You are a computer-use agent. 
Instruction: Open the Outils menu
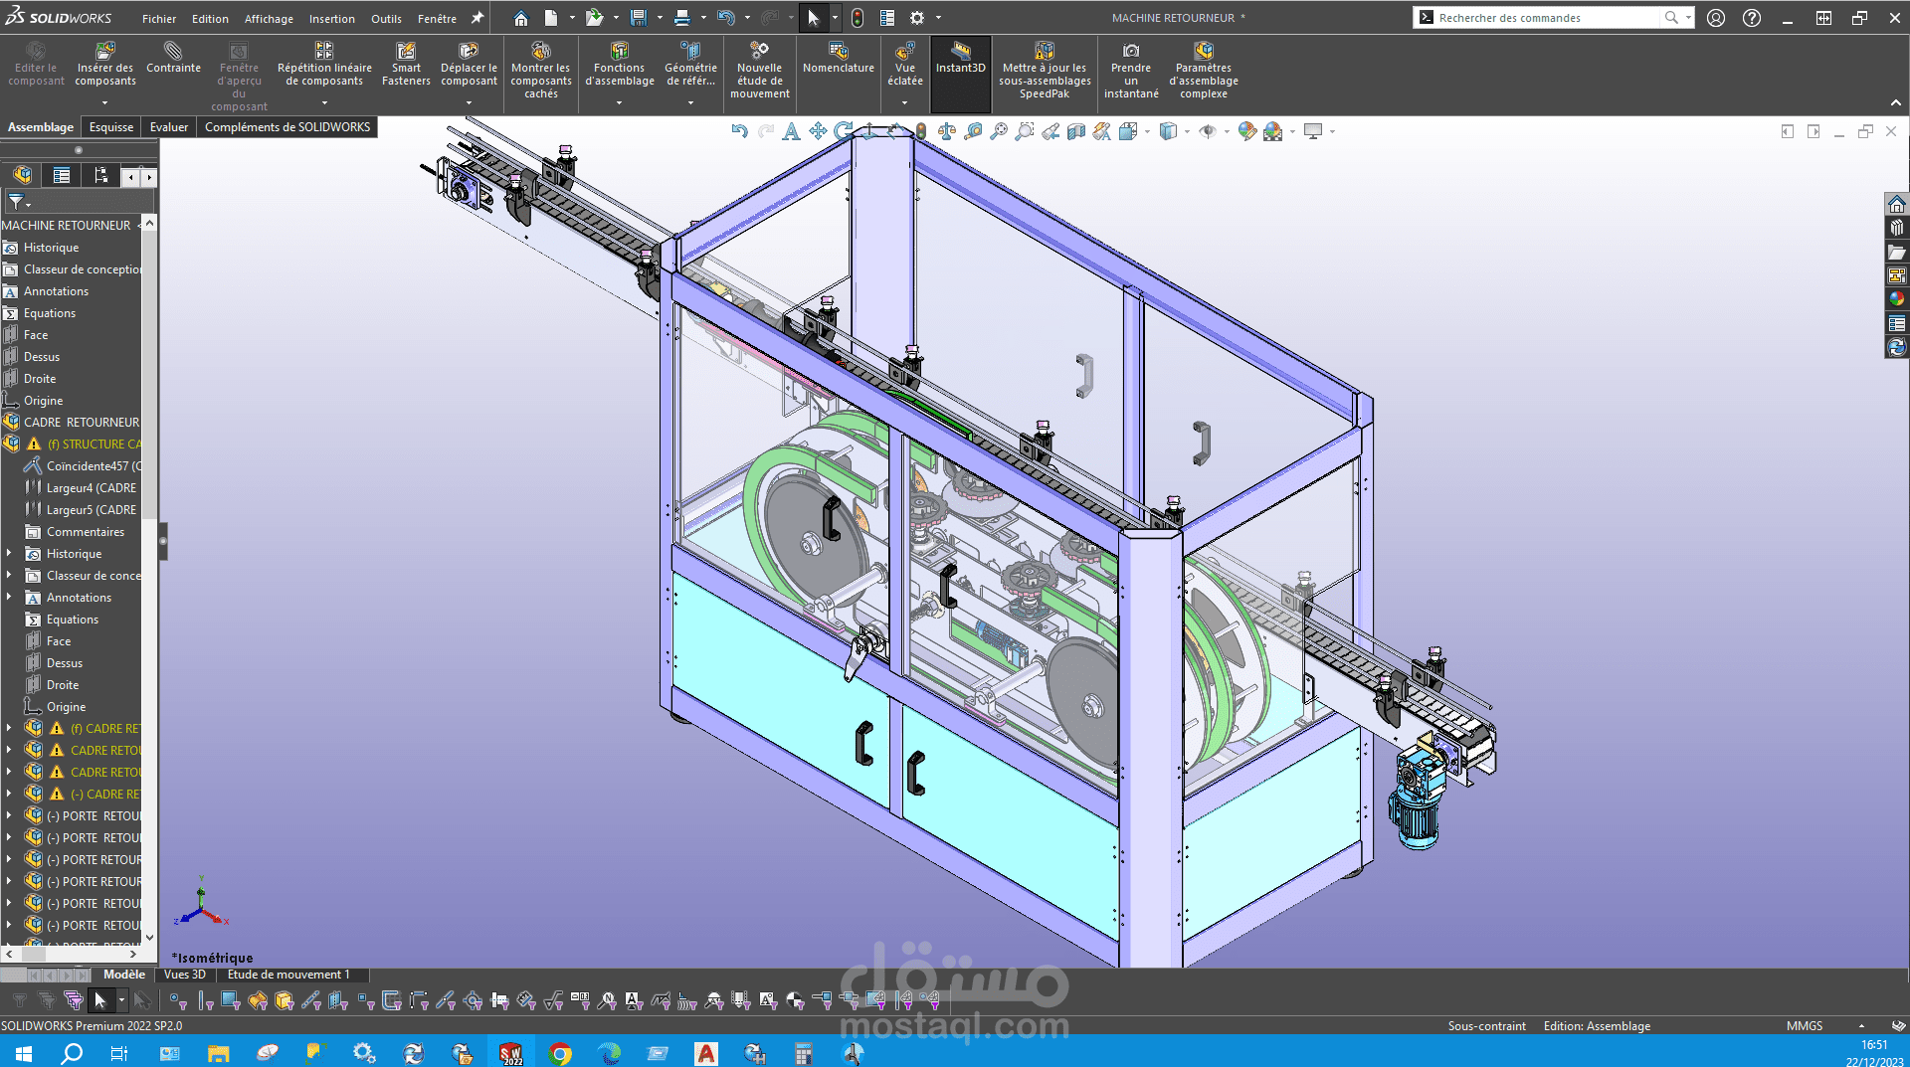pyautogui.click(x=386, y=19)
